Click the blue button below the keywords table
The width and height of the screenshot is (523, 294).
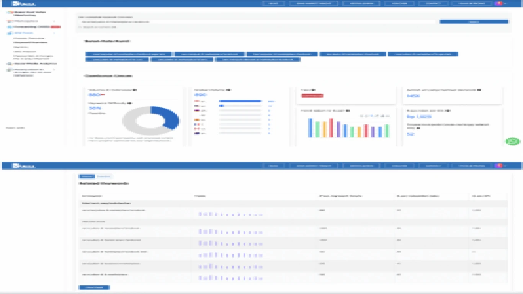coord(94,287)
